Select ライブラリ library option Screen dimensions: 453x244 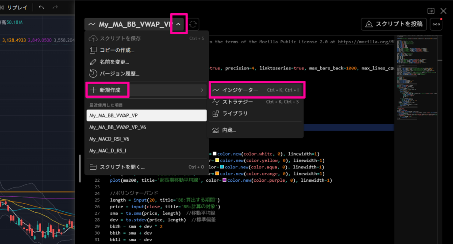coord(234,114)
